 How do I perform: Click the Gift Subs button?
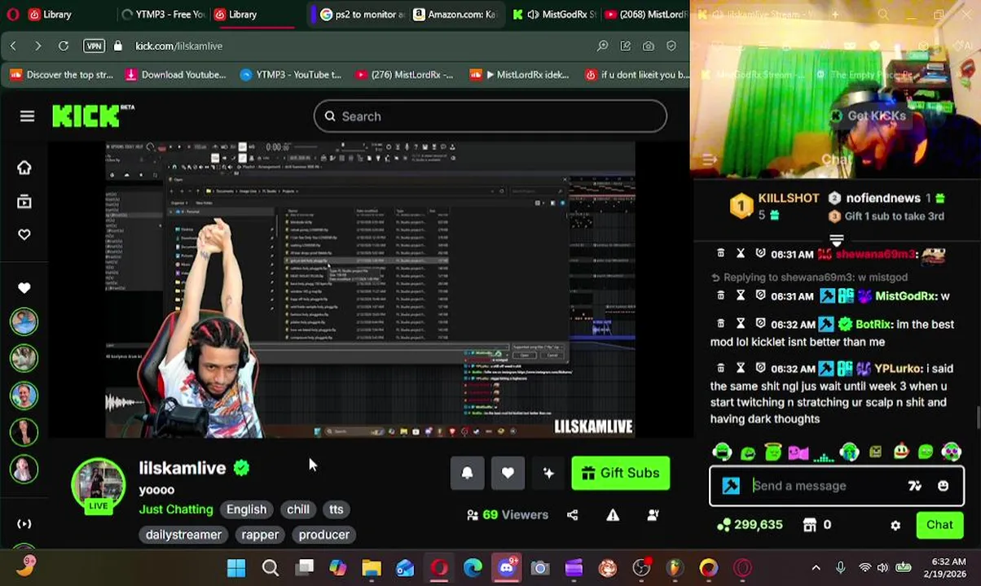(621, 473)
